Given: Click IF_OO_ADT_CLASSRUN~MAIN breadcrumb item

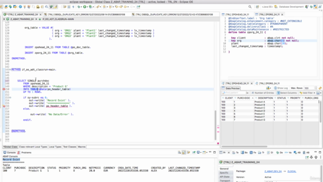Looking at the screenshot, I should [58, 19].
